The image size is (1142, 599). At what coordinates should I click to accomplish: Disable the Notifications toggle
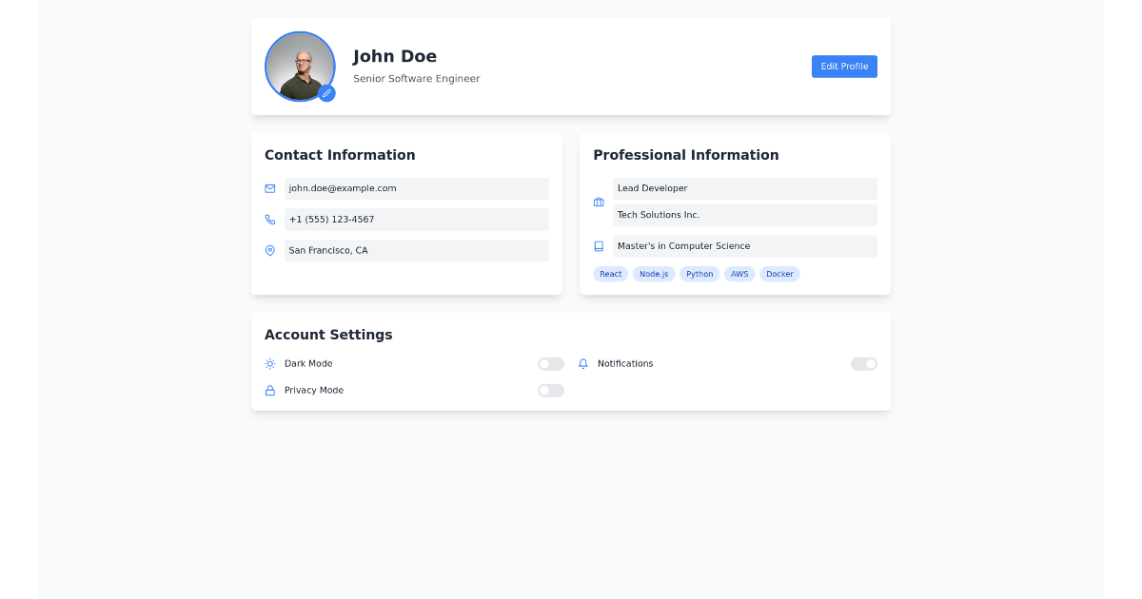863,363
